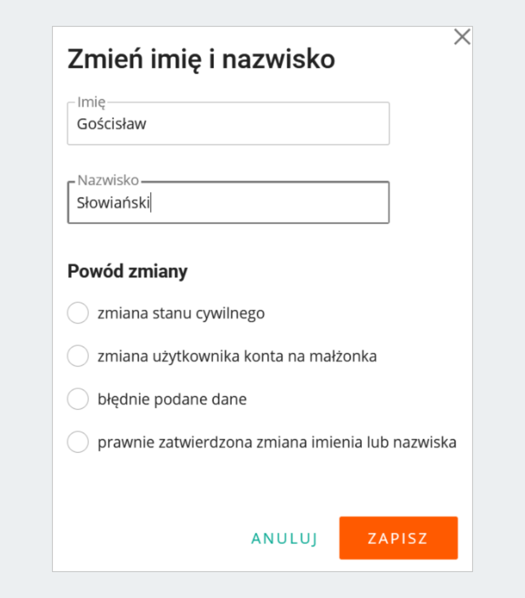Viewport: 525px width, 598px height.
Task: Pick 'błędnie podane dane' as the reason
Action: coord(78,399)
